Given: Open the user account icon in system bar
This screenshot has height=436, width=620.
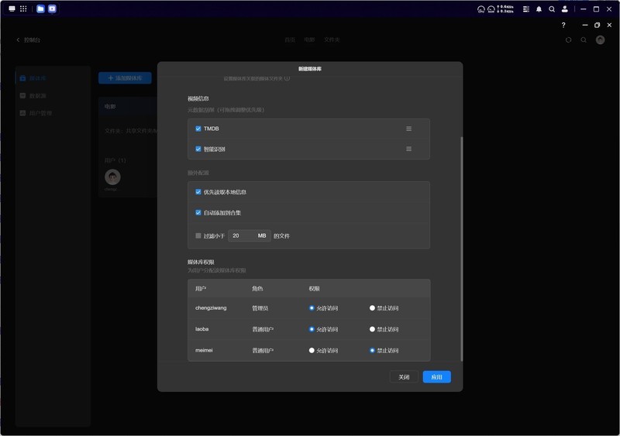Looking at the screenshot, I should (x=564, y=9).
